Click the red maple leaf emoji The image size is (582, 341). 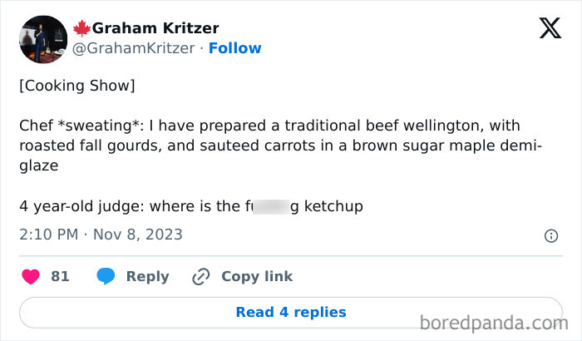[81, 29]
